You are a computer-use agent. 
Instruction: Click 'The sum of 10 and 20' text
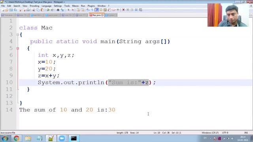[x=56, y=110]
